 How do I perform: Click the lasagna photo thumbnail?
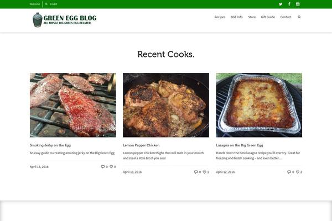click(258, 105)
